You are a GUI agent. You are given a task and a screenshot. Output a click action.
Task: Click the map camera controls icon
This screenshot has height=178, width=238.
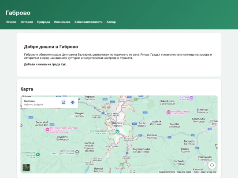coord(212,165)
